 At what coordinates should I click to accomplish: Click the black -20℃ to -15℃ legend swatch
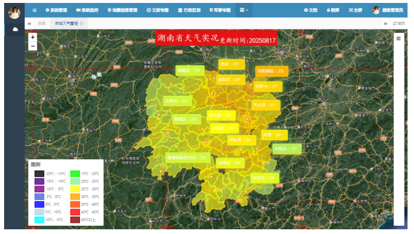(x=39, y=174)
